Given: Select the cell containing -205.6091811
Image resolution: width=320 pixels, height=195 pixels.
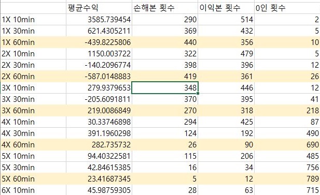Looking at the screenshot, I should (x=99, y=99).
